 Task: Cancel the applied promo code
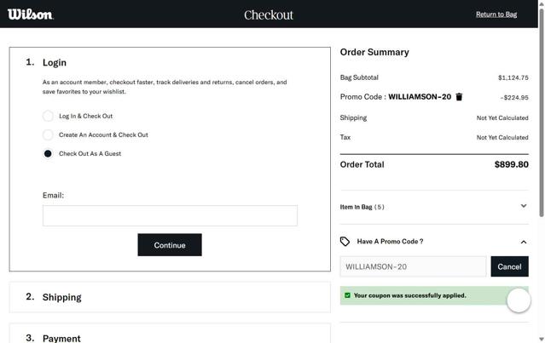509,266
